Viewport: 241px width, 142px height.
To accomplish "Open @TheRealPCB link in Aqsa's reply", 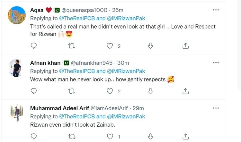I will click(76, 18).
